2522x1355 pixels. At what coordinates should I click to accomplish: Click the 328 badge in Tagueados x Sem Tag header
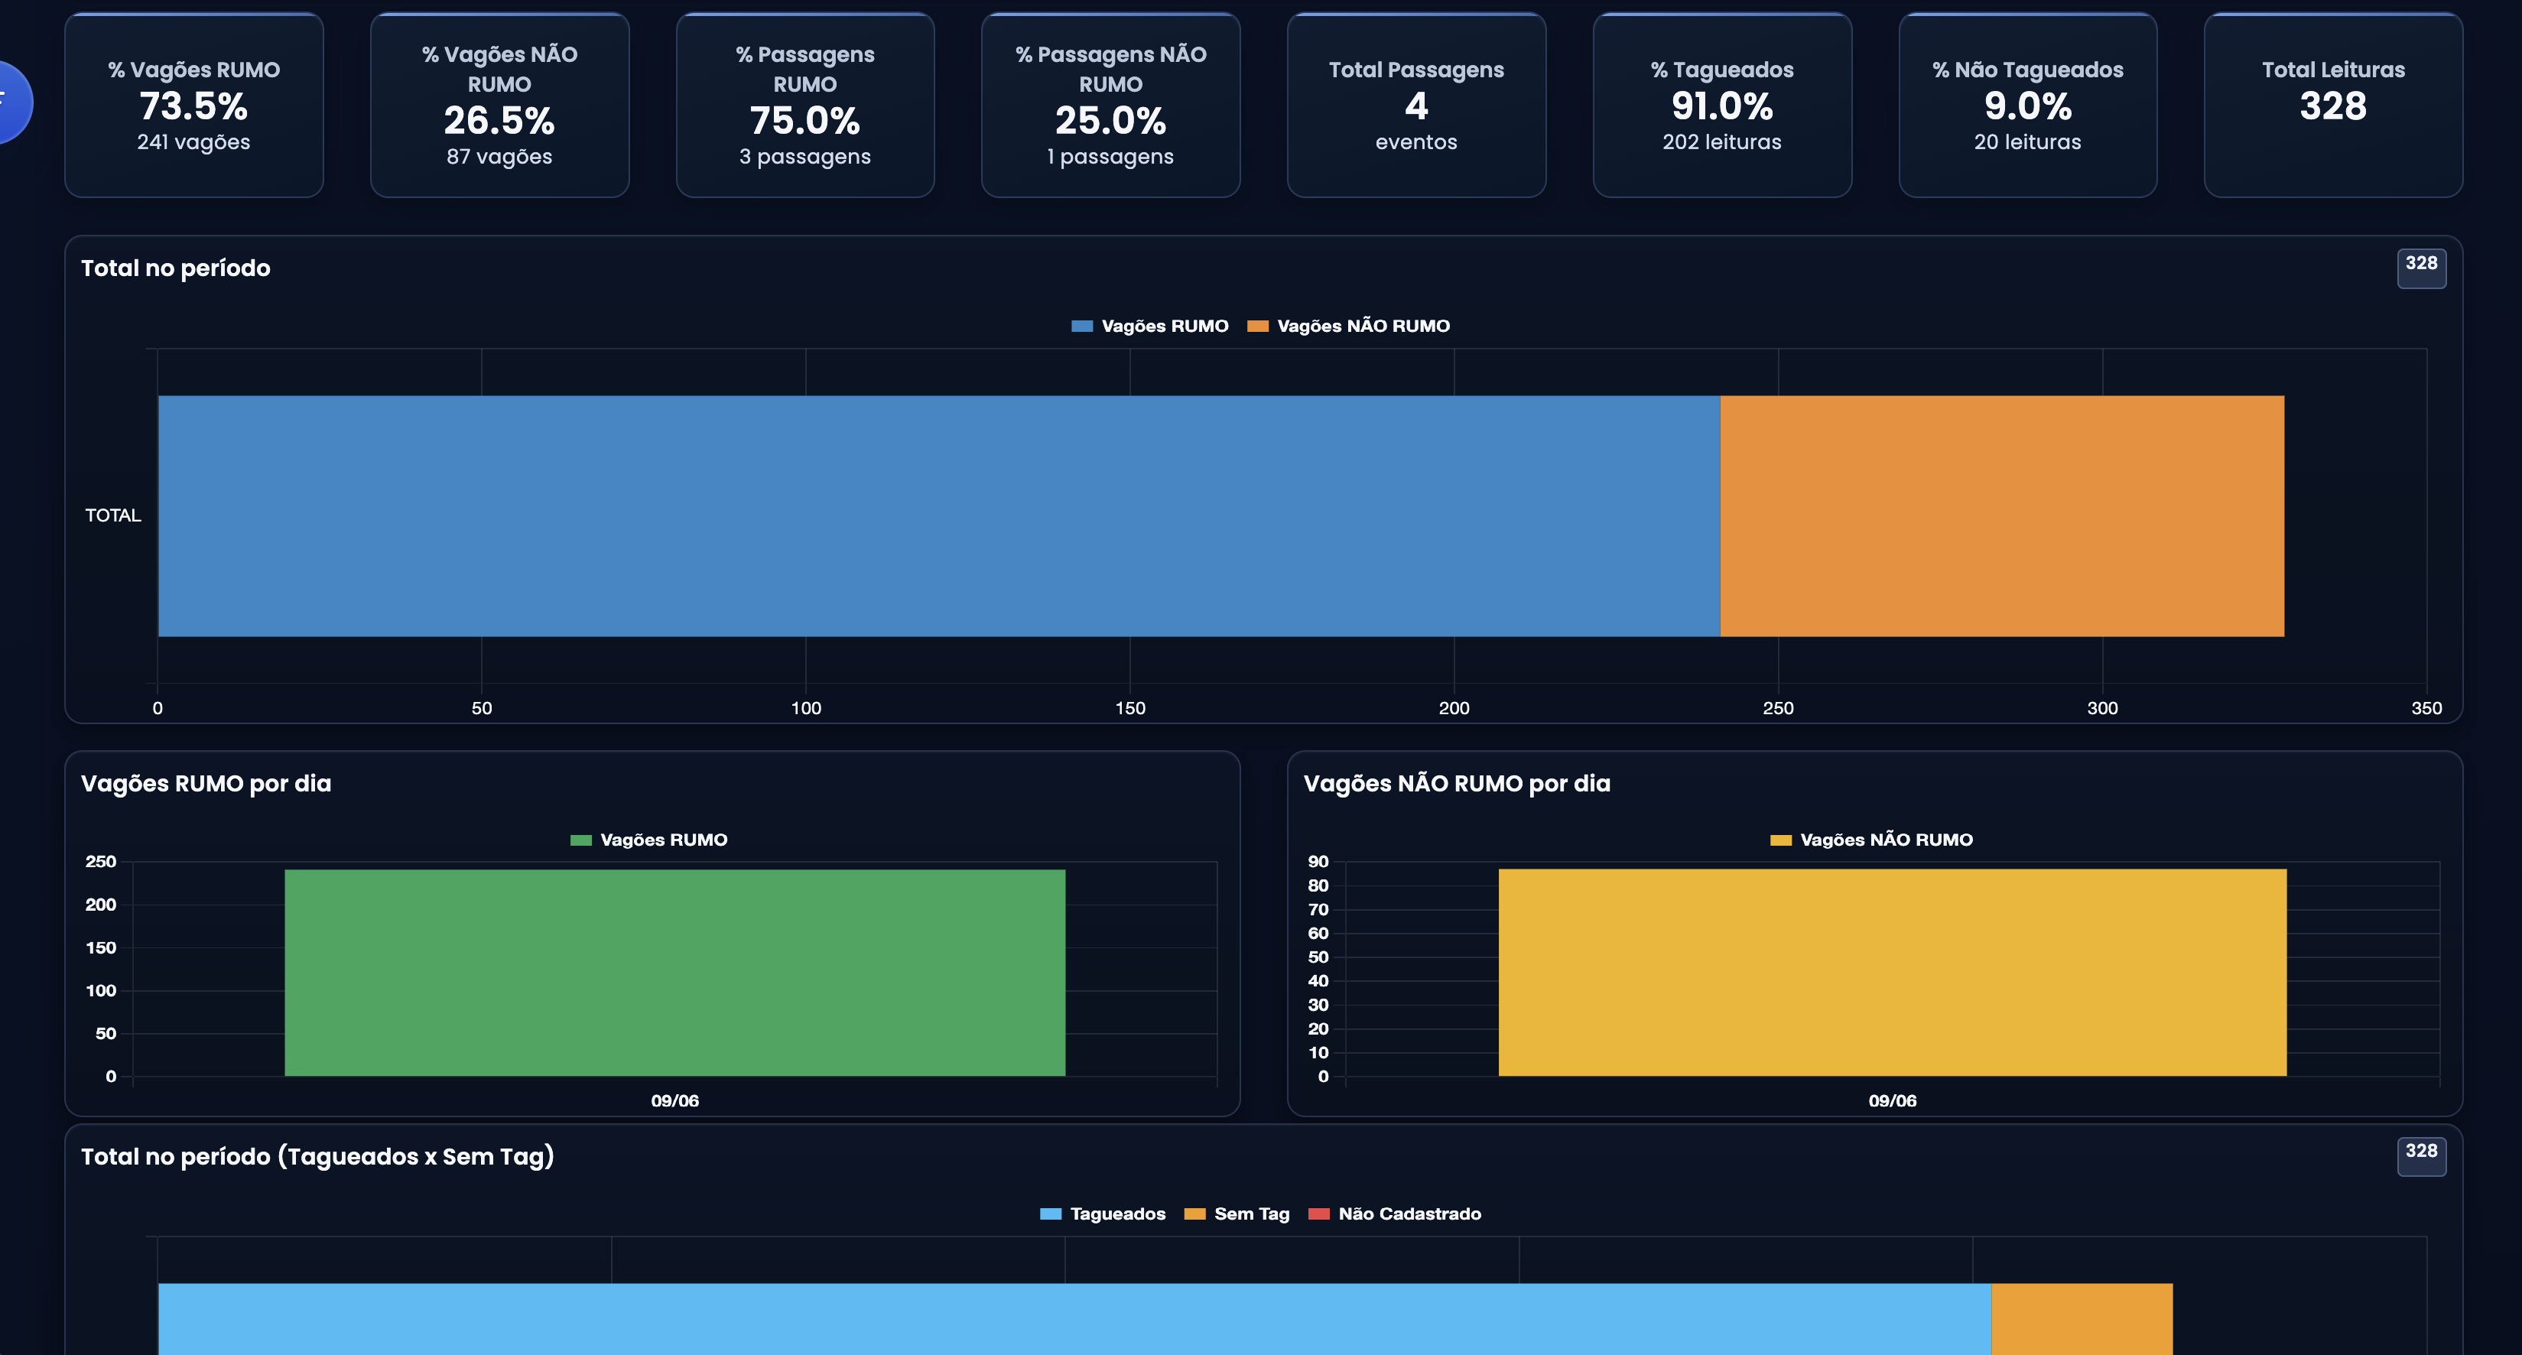pyautogui.click(x=2421, y=1156)
